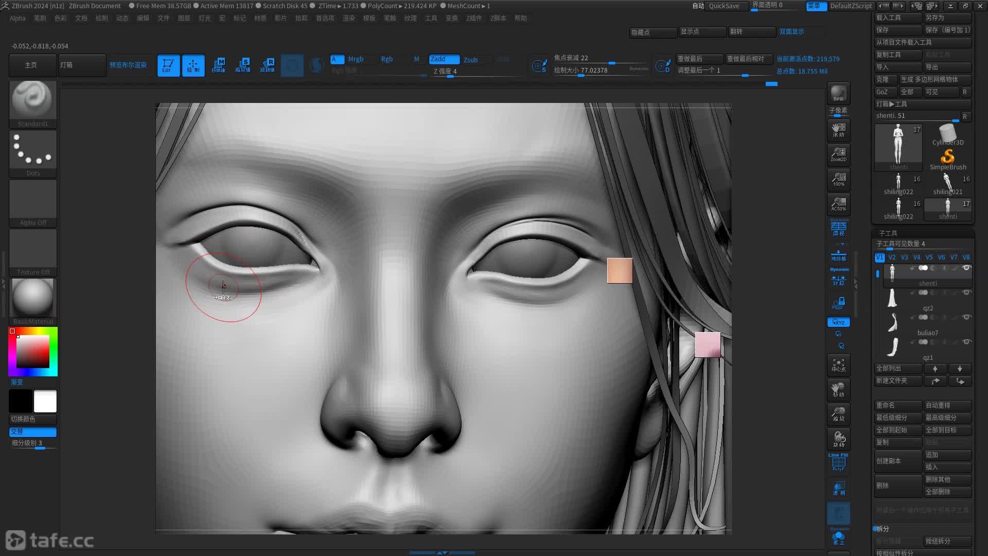
Task: Expand the 拆分 (Split) section
Action: coord(883,529)
